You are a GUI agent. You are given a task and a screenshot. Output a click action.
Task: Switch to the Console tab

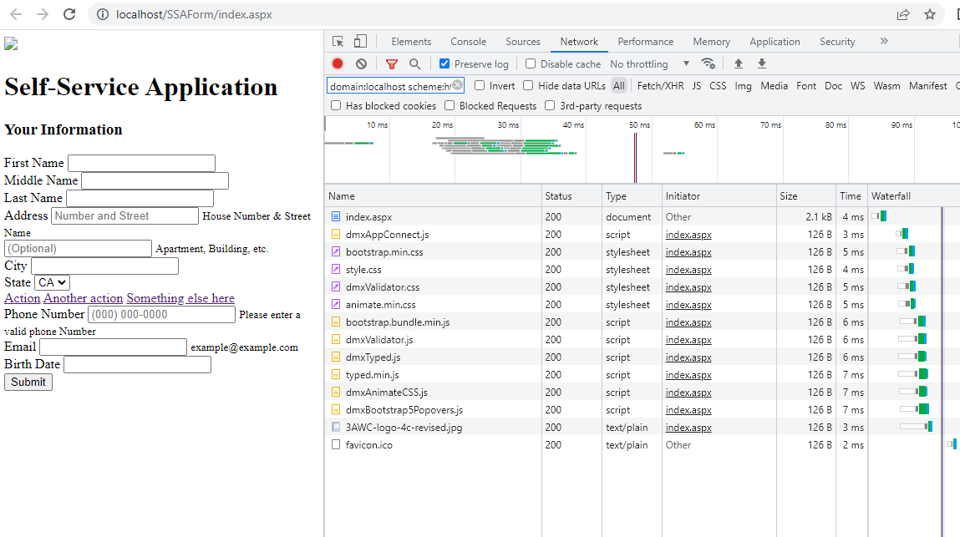coord(468,42)
